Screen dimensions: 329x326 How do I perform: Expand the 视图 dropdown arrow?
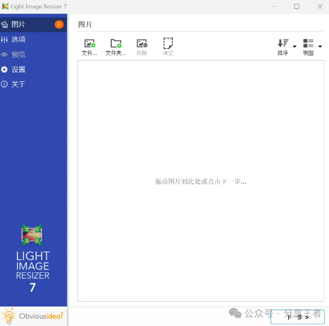(x=320, y=46)
